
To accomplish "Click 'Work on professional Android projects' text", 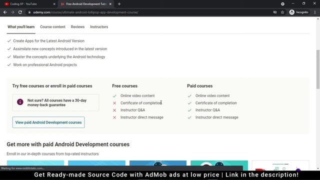I will 45,64.
